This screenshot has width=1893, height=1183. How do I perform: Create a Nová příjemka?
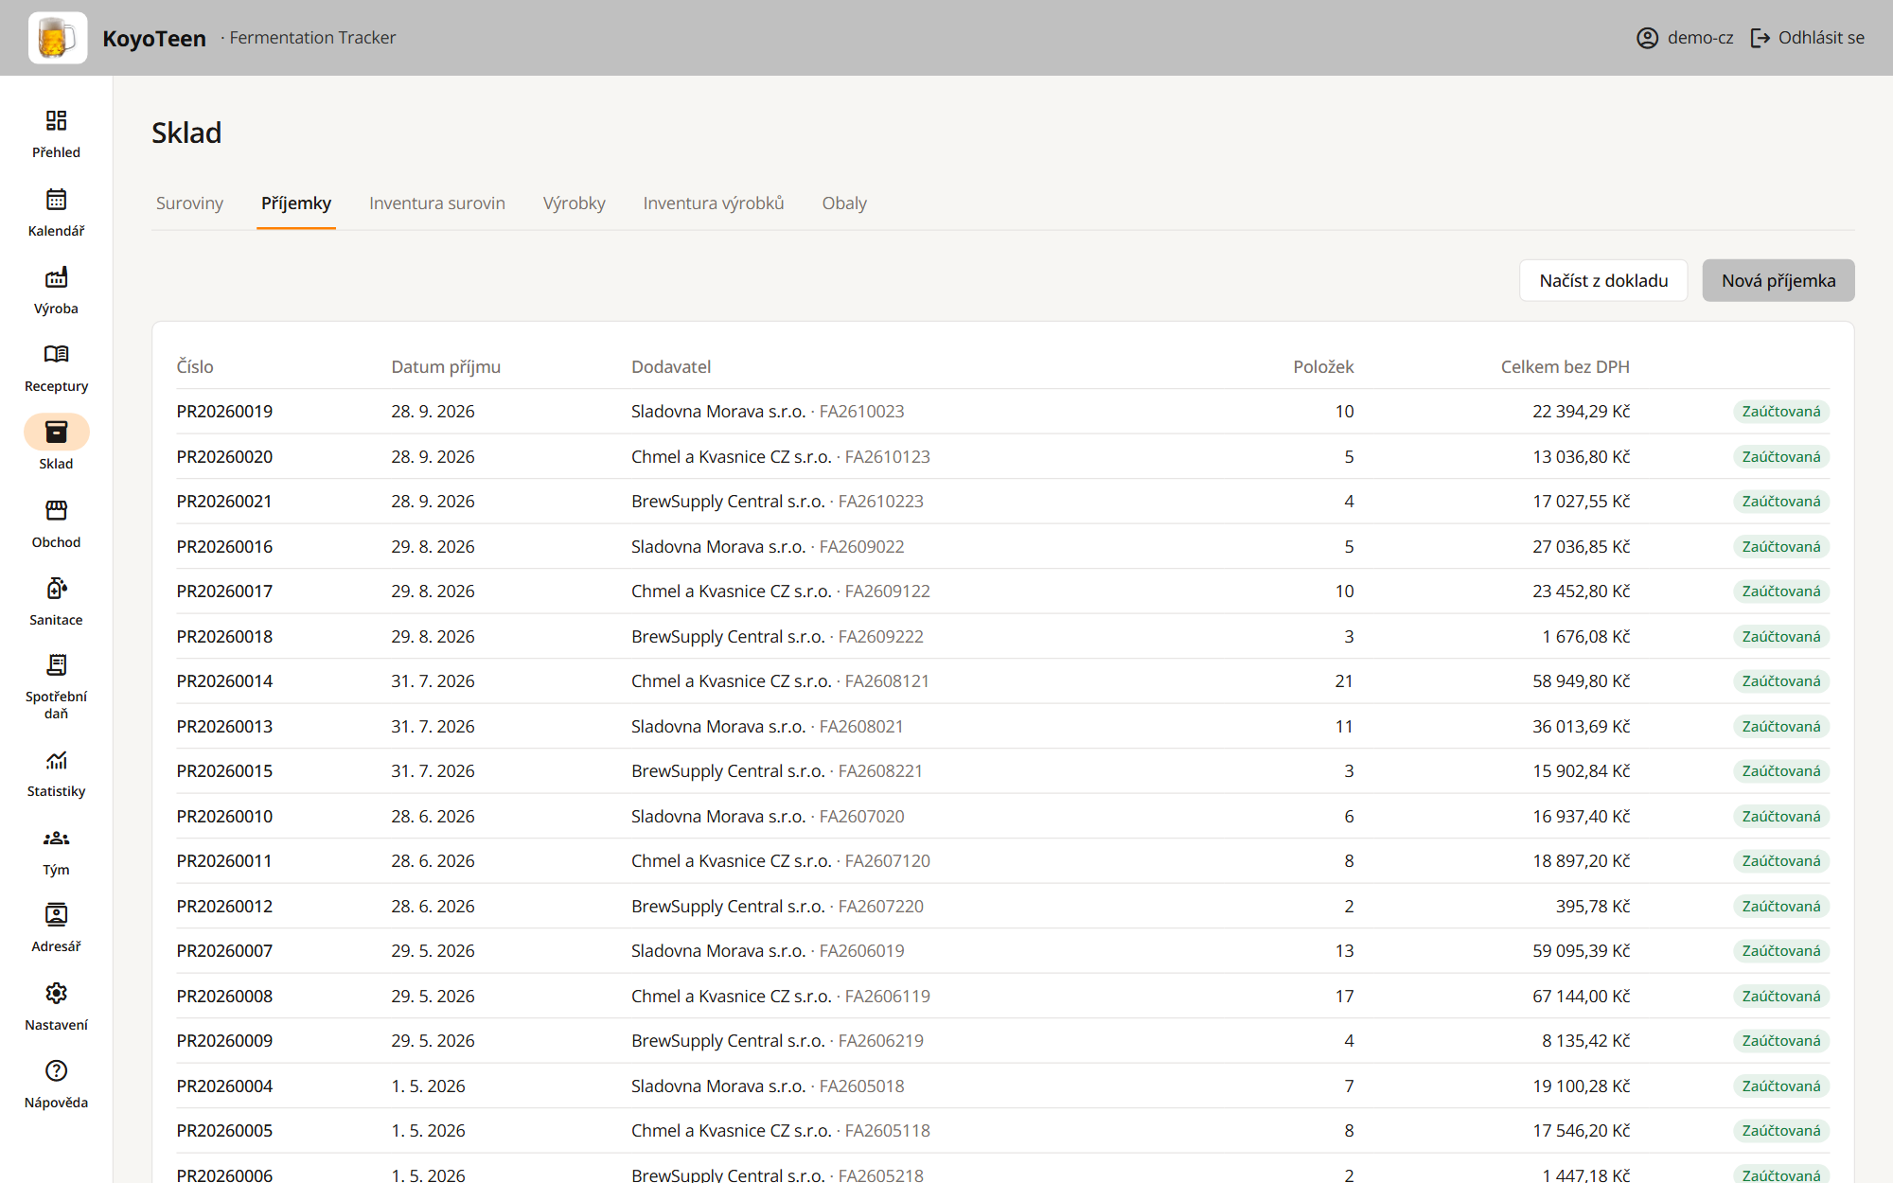coord(1778,281)
